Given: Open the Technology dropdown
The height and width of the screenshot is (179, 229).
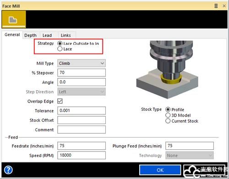Looking at the screenshot, I should 190,155.
